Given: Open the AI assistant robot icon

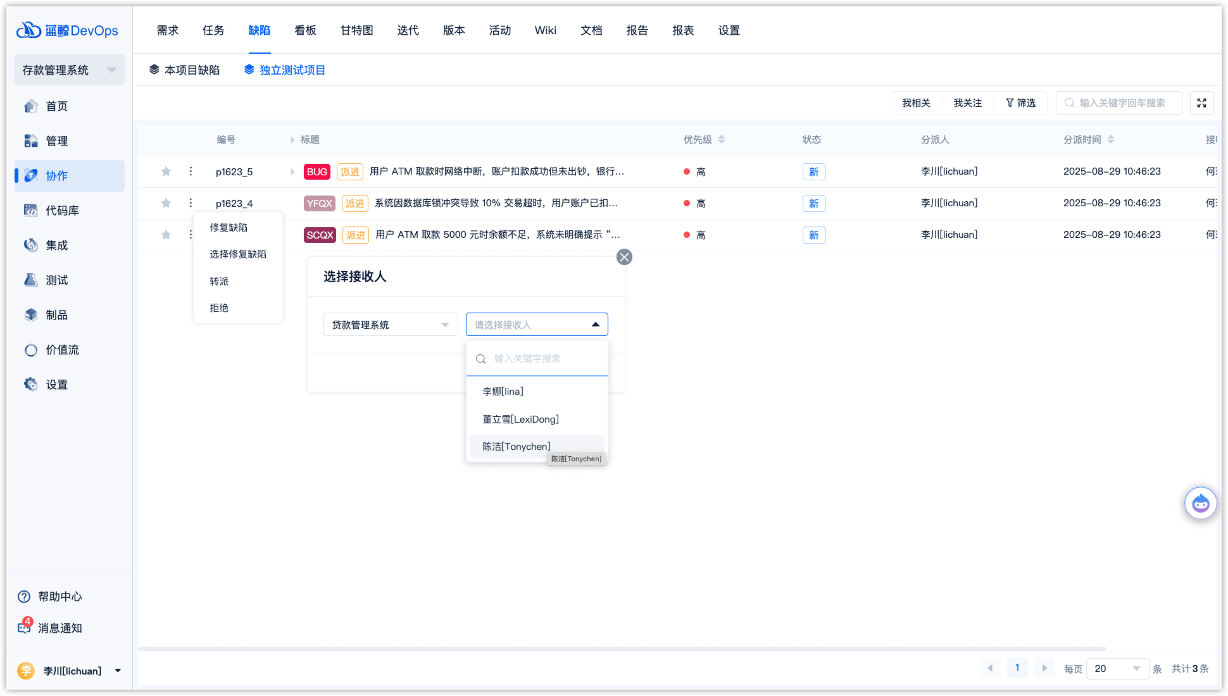Looking at the screenshot, I should pos(1200,504).
